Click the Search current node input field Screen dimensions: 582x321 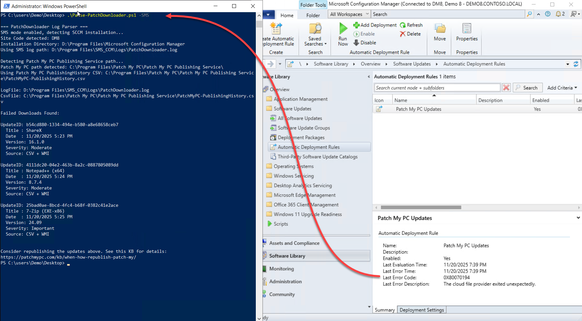437,88
